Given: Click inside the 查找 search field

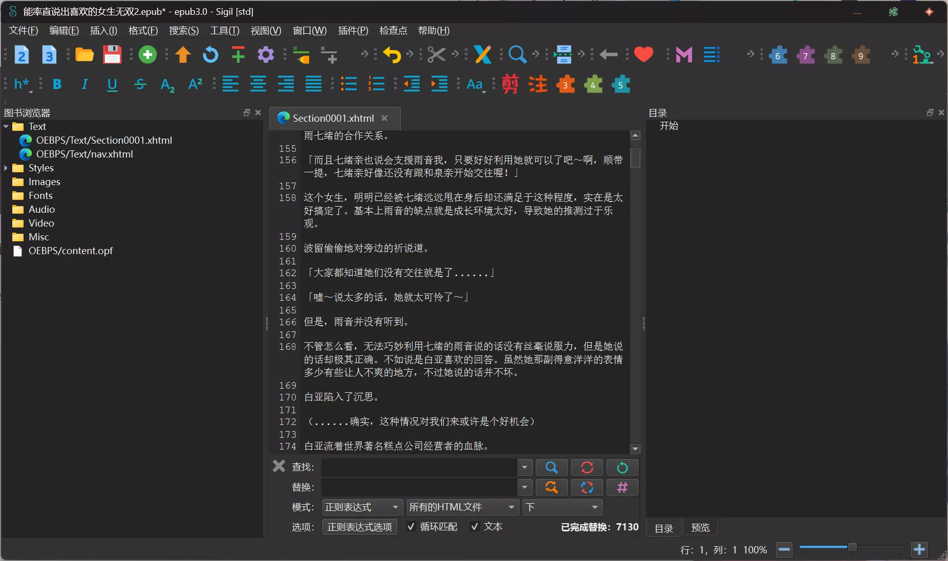Looking at the screenshot, I should coord(419,467).
